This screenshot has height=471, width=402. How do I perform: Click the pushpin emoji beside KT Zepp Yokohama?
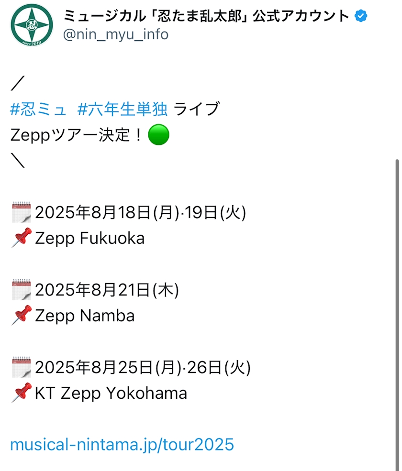21,393
